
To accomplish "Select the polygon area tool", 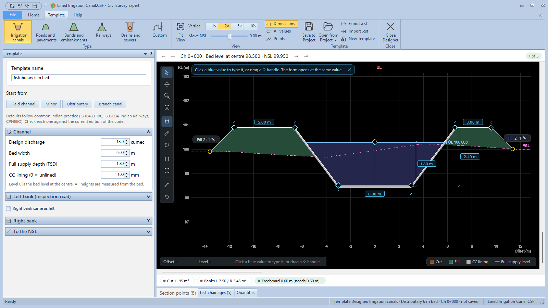I will [x=167, y=145].
